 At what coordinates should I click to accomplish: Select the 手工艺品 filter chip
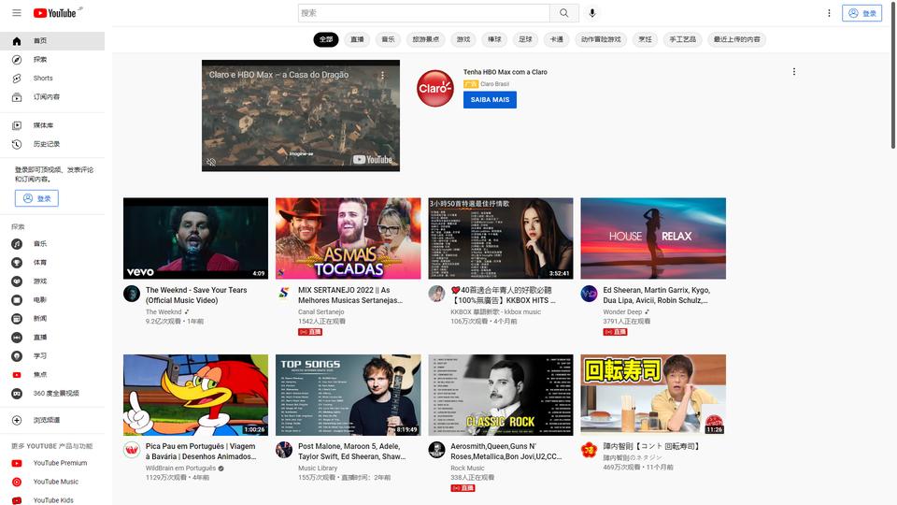tap(682, 39)
